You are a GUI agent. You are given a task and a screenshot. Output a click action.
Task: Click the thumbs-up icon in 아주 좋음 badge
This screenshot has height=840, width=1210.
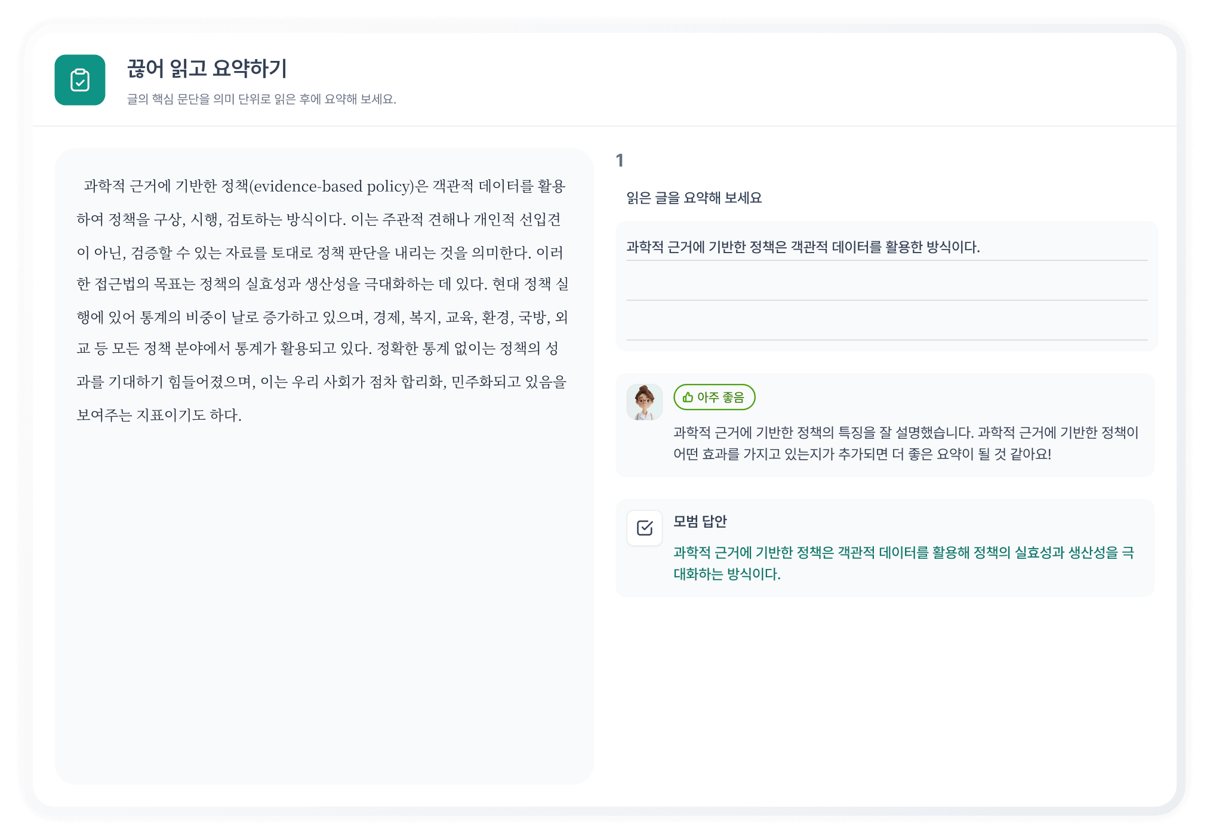pos(688,398)
